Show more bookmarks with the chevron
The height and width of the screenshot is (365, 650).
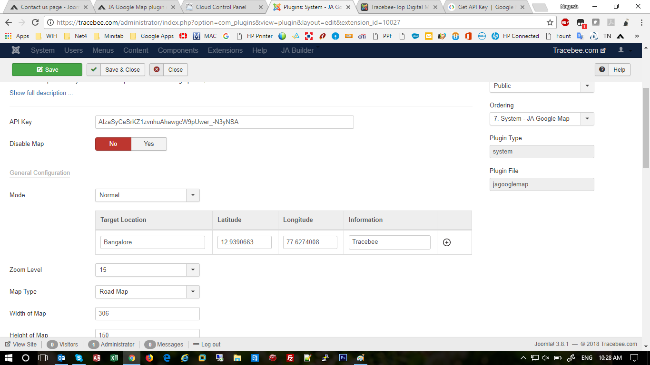click(x=637, y=36)
